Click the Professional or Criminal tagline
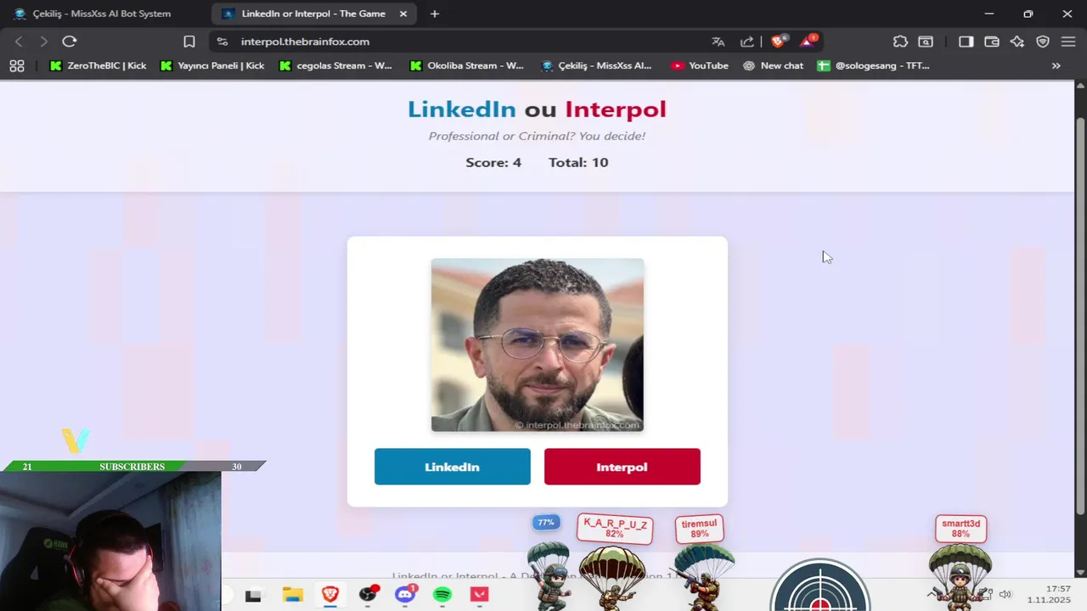 pos(537,136)
